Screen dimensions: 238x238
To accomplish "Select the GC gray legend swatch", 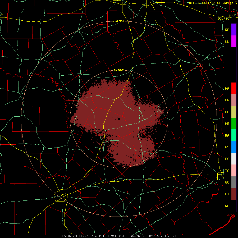I will point(234,182).
